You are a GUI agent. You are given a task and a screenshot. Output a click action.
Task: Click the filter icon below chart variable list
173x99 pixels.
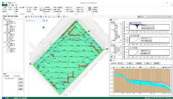point(111,57)
